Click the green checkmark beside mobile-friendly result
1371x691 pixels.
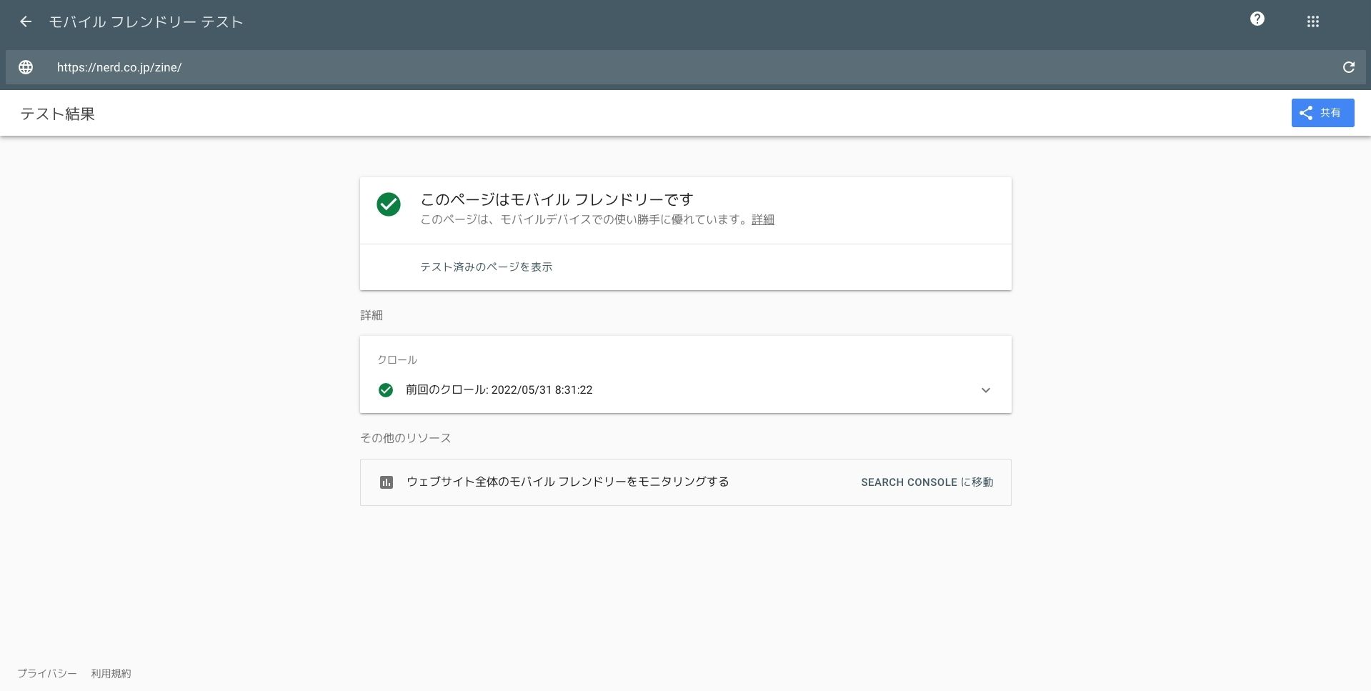pos(389,204)
